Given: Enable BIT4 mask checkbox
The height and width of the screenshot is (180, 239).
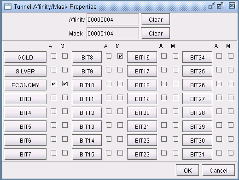Looking at the screenshot, I should click(x=65, y=111).
